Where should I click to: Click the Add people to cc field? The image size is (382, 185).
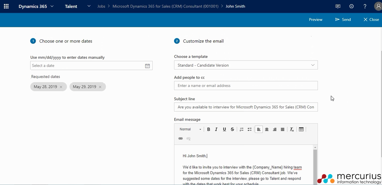246,85
